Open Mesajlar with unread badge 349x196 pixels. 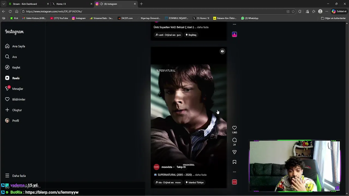pos(14,89)
